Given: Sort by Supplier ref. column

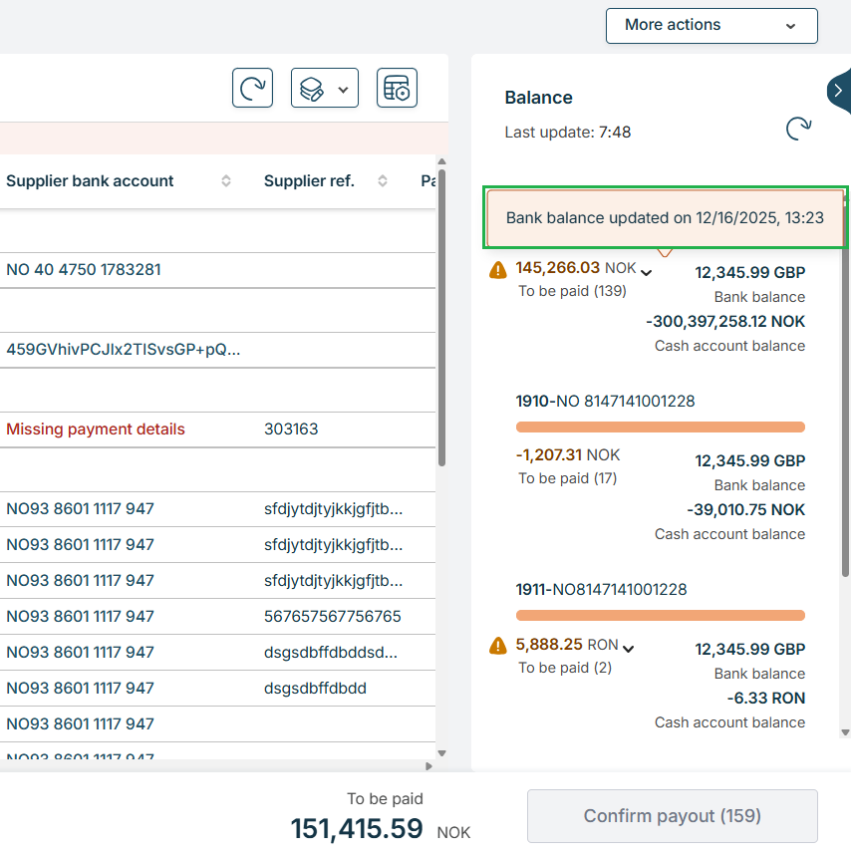Looking at the screenshot, I should coord(382,181).
